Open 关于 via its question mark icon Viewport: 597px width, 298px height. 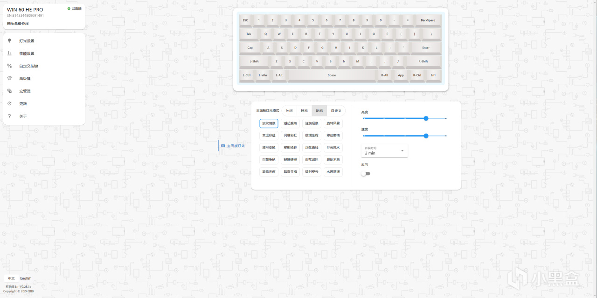click(9, 116)
